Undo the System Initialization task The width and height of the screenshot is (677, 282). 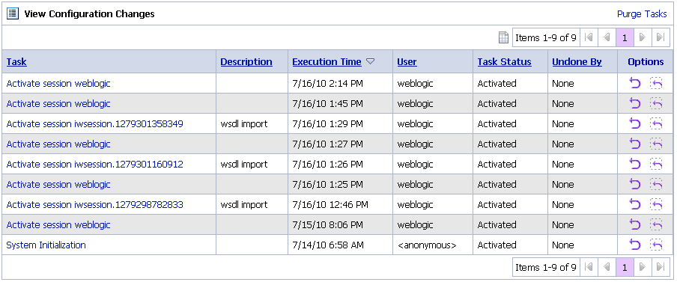635,245
